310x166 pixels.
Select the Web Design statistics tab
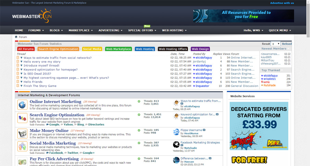pyautogui.click(x=200, y=49)
